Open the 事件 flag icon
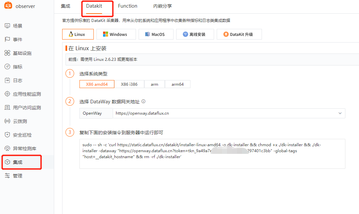The height and width of the screenshot is (214, 359). (7, 39)
